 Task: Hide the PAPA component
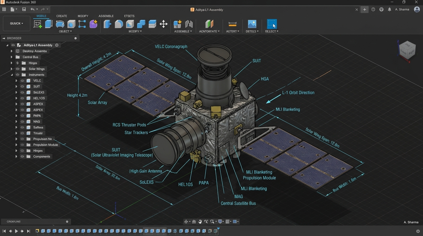tap(22, 116)
